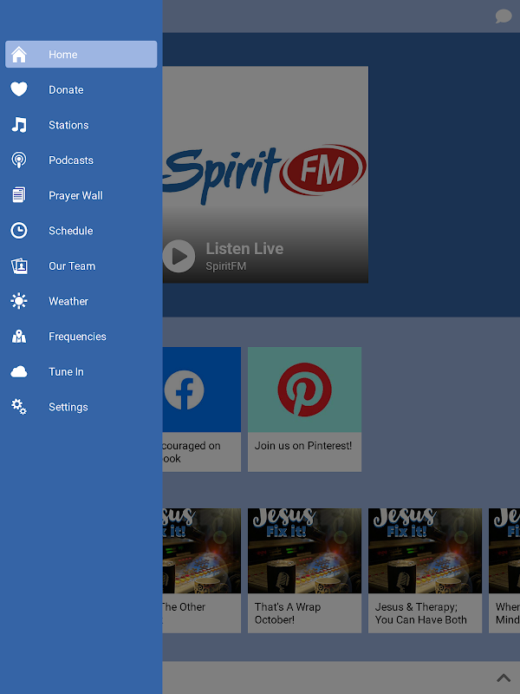
Task: Expand the bottom player chevron
Action: click(504, 678)
